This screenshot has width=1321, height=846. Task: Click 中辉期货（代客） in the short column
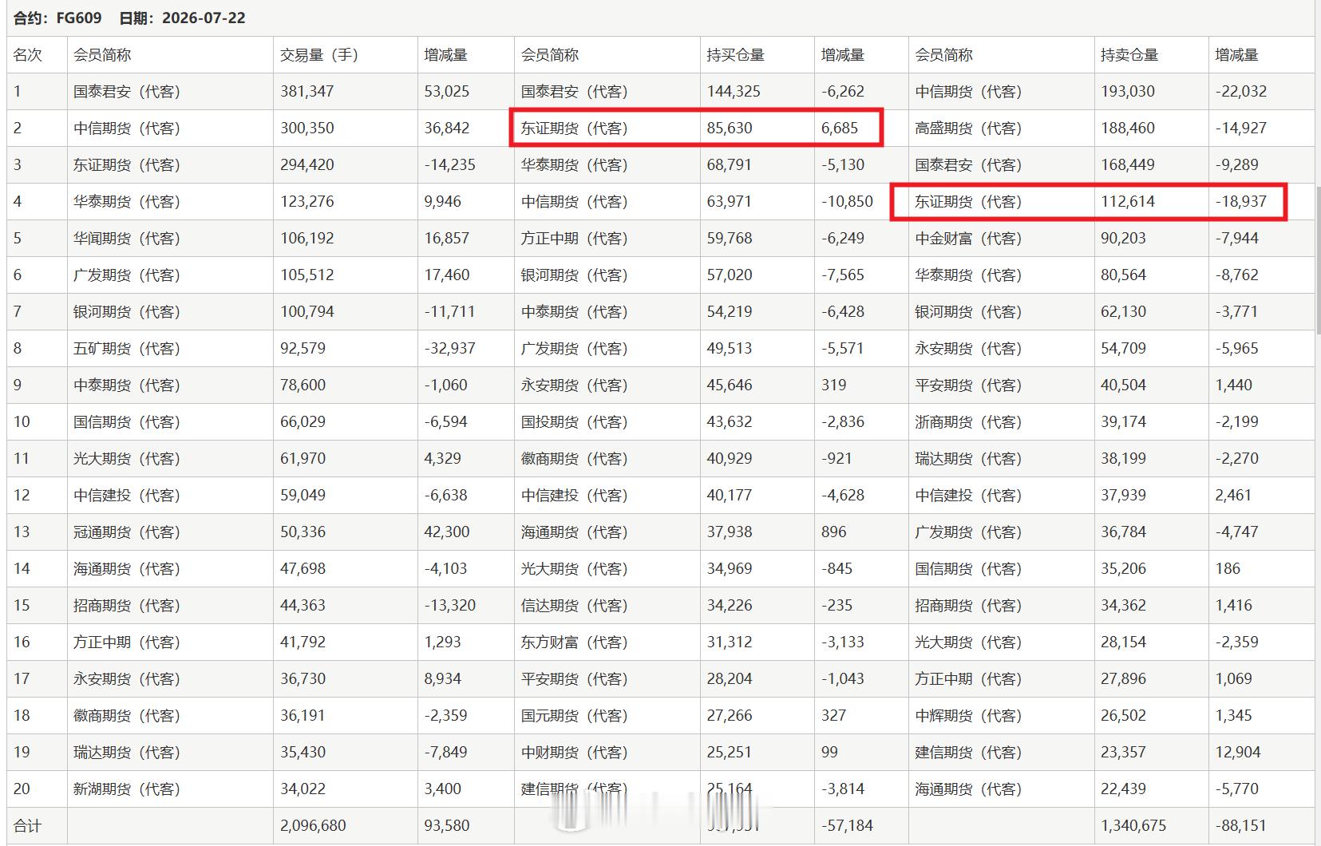click(x=968, y=716)
